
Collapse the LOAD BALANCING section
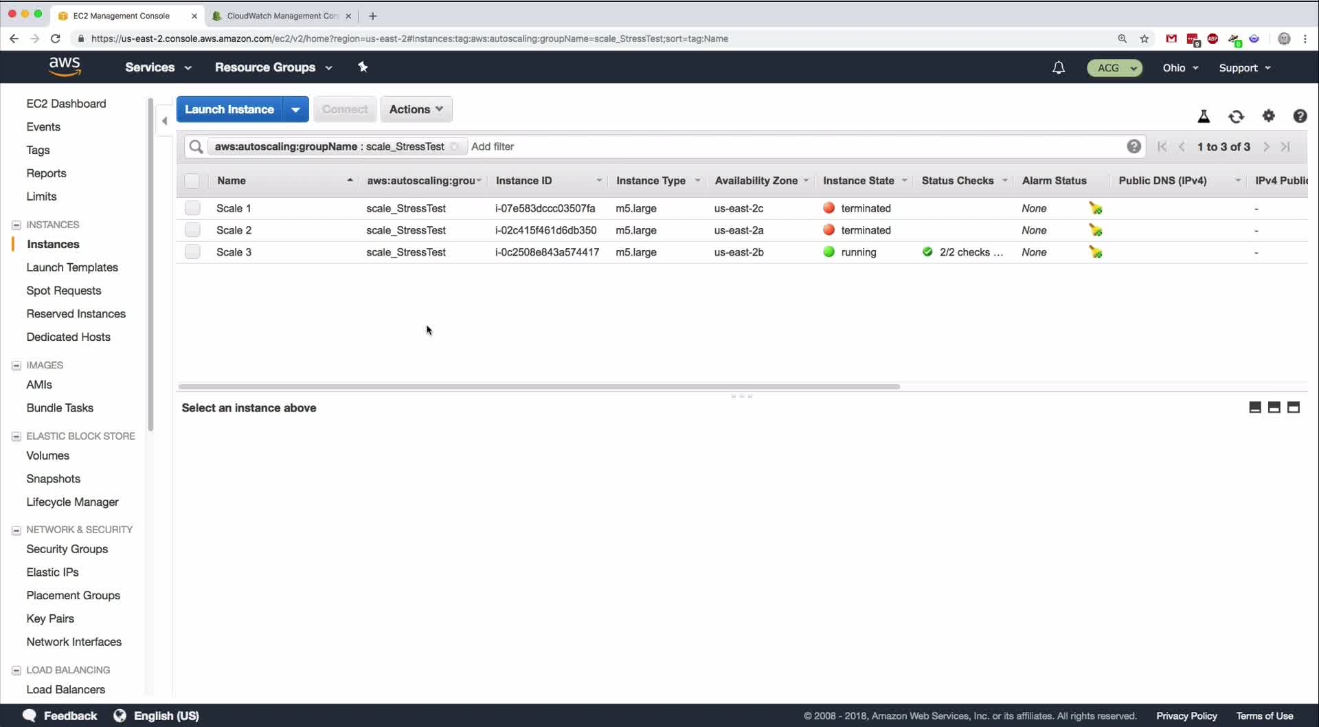click(x=16, y=670)
